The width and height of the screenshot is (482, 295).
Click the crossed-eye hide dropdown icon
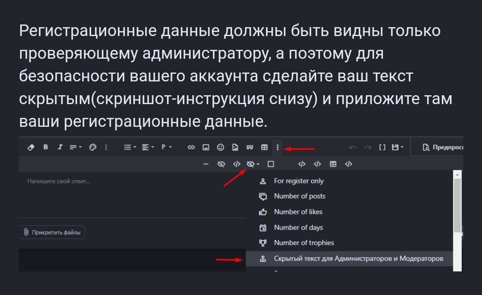[x=252, y=164]
